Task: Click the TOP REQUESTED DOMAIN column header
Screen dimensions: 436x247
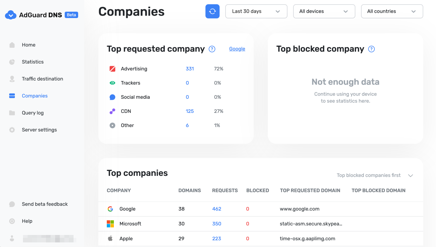Action: 310,191
